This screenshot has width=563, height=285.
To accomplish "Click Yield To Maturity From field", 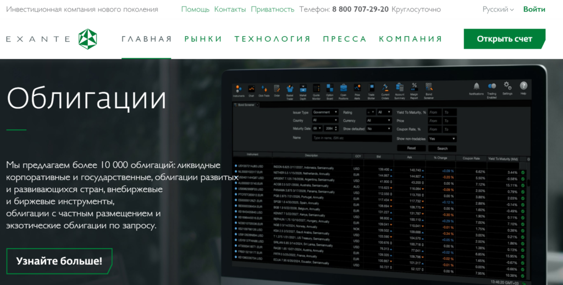I will 435,112.
